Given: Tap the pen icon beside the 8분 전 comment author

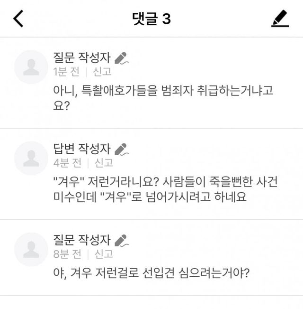Looking at the screenshot, I should pos(122,240).
